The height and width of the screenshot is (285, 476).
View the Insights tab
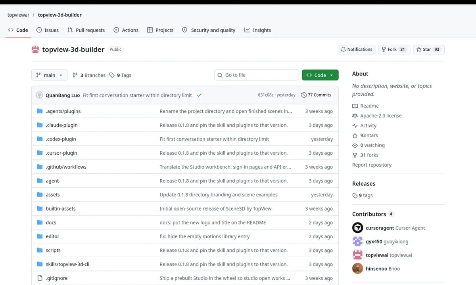[x=258, y=30]
